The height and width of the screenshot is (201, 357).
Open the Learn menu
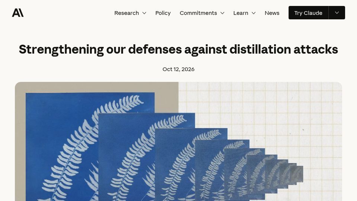point(241,13)
